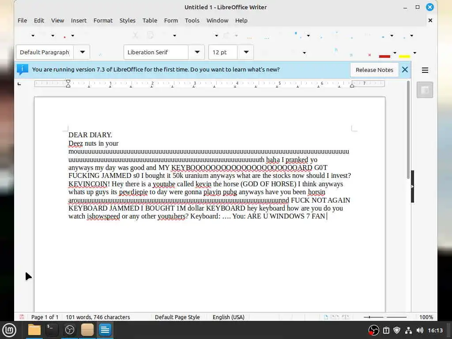Click the faded Copy icon in the toolbar

(150, 35)
